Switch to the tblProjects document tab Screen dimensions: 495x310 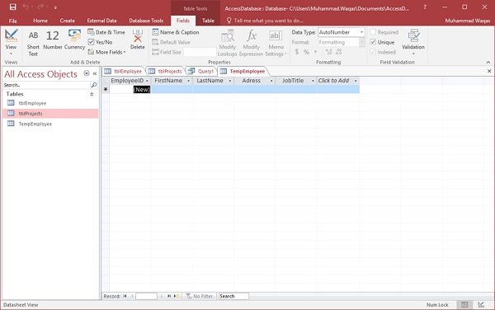(x=166, y=71)
